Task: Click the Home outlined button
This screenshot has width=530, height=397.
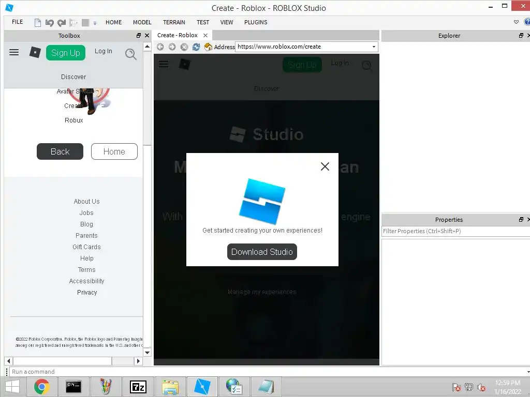Action: point(114,151)
